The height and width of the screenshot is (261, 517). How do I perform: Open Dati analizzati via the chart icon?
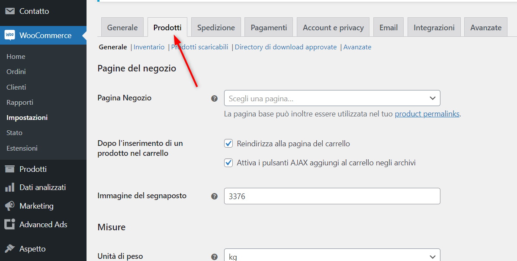pyautogui.click(x=9, y=187)
